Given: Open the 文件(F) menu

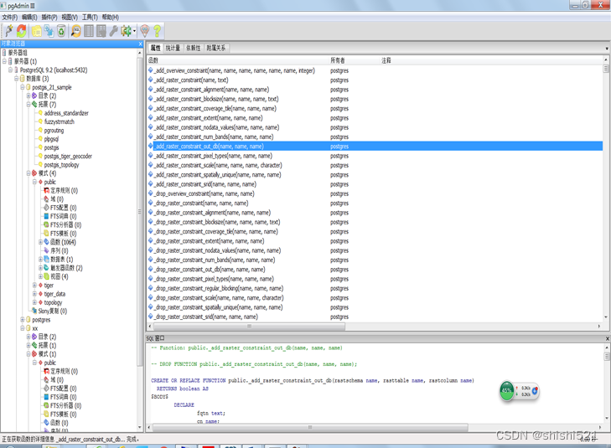Looking at the screenshot, I should coord(9,17).
